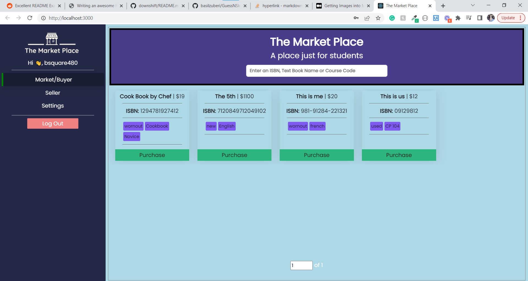Viewport: 528px width, 281px height.
Task: Close the hyperlink - markdown tab
Action: tap(307, 6)
